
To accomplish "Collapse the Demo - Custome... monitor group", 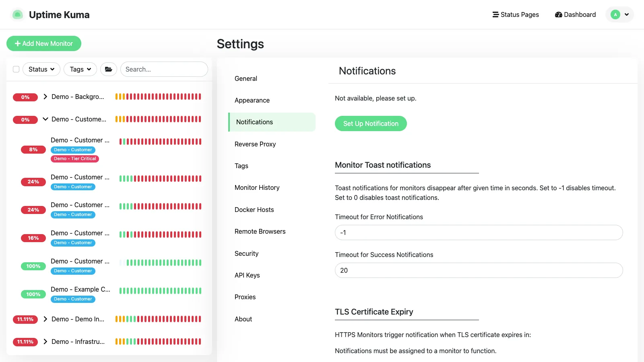I will 45,119.
